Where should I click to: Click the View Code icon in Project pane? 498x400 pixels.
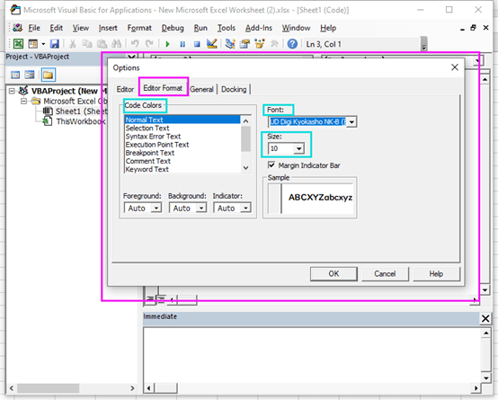coord(15,75)
